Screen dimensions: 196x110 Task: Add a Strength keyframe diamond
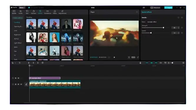182,28
